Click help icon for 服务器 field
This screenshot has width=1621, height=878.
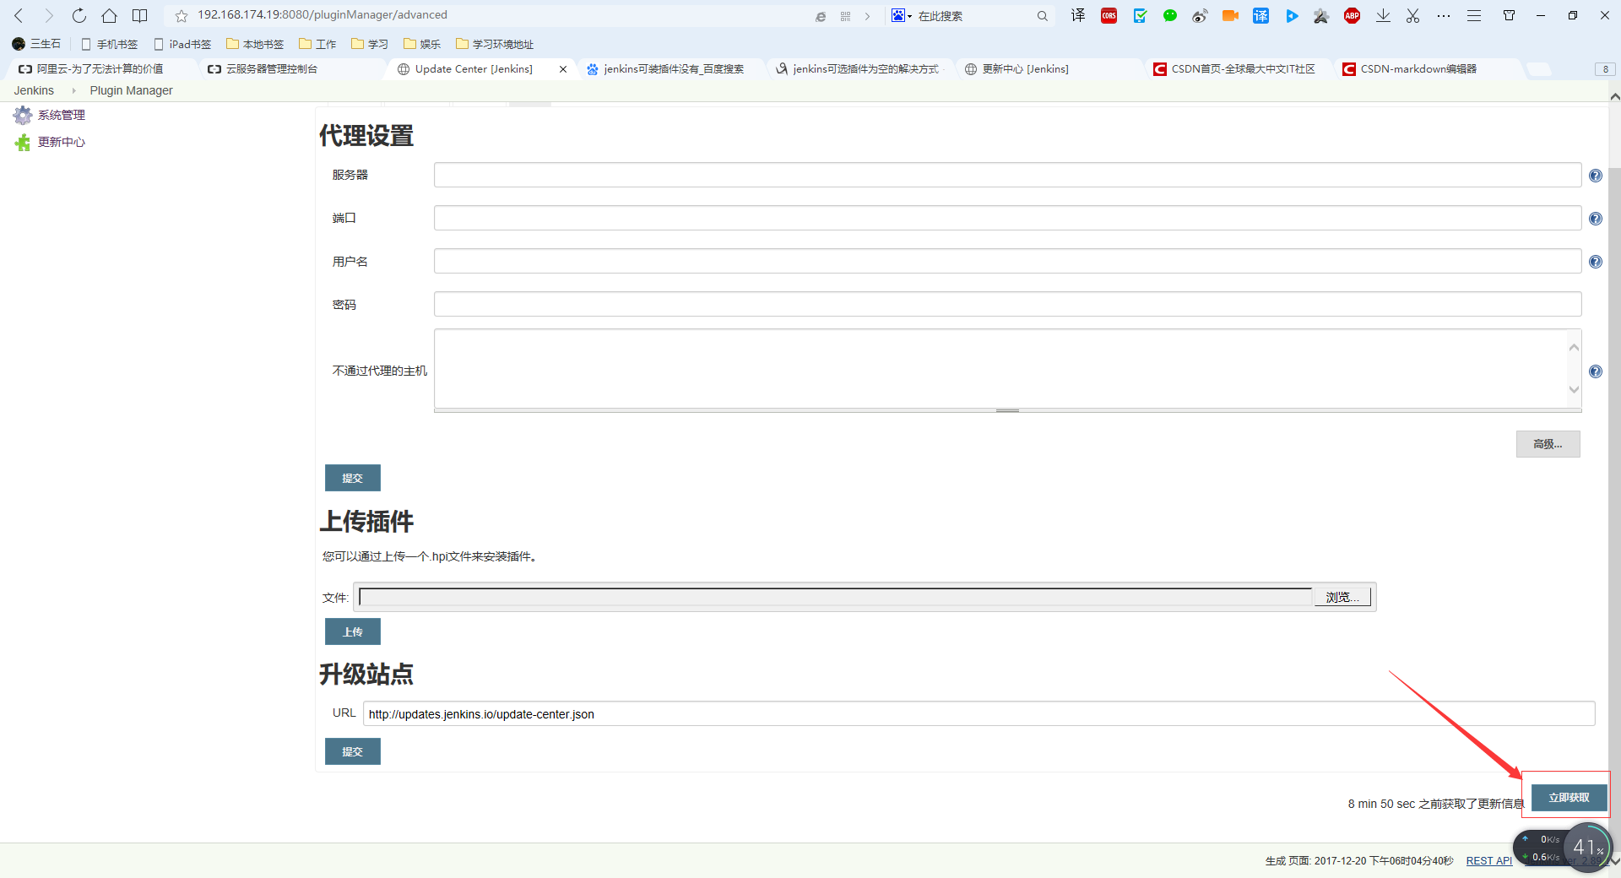1596,176
